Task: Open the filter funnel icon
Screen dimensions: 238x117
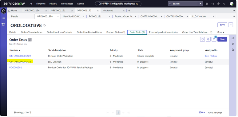Action: (x=214, y=39)
